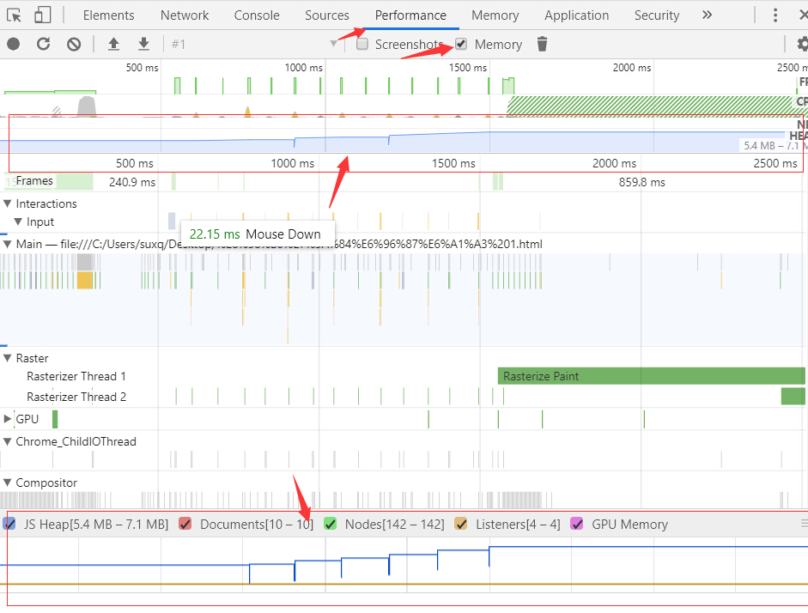Collapse the Interactions section
The width and height of the screenshot is (808, 613).
point(9,203)
